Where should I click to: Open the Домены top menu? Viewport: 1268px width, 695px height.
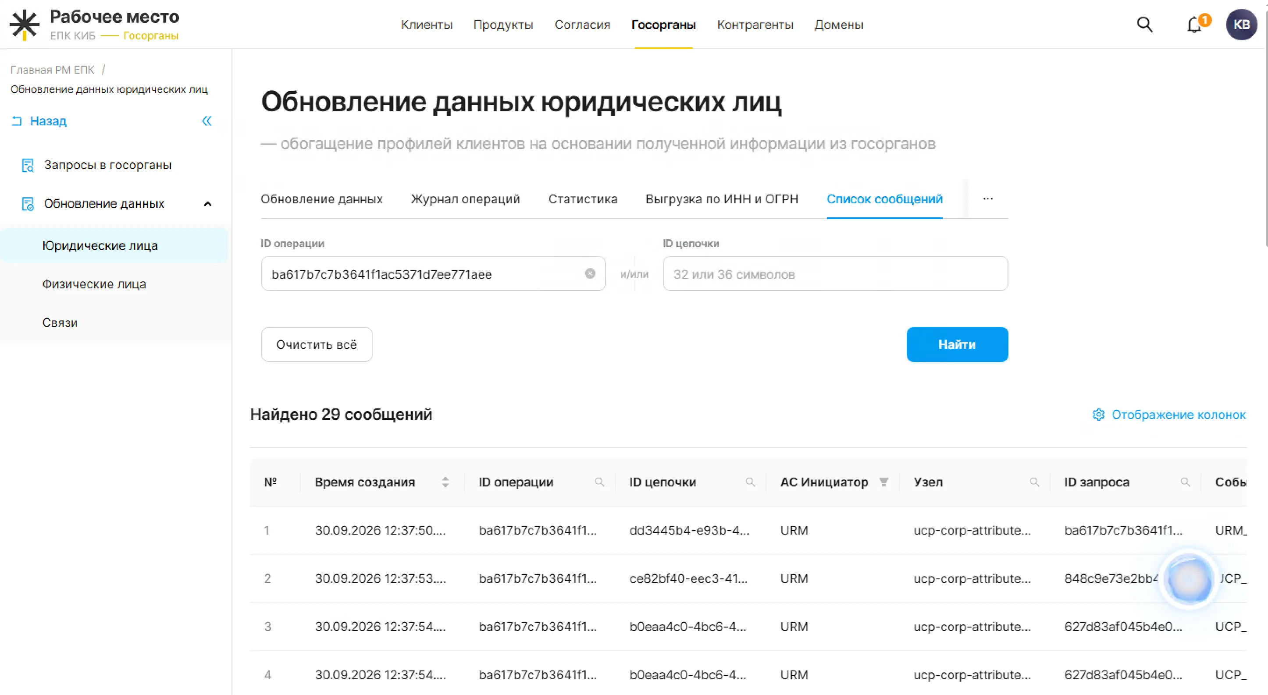point(839,25)
